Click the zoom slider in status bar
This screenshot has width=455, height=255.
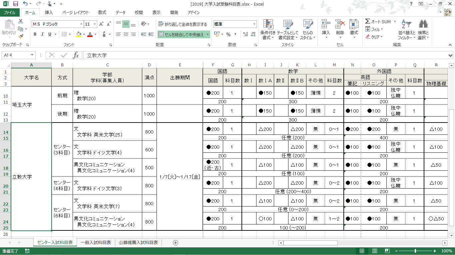pyautogui.click(x=415, y=251)
